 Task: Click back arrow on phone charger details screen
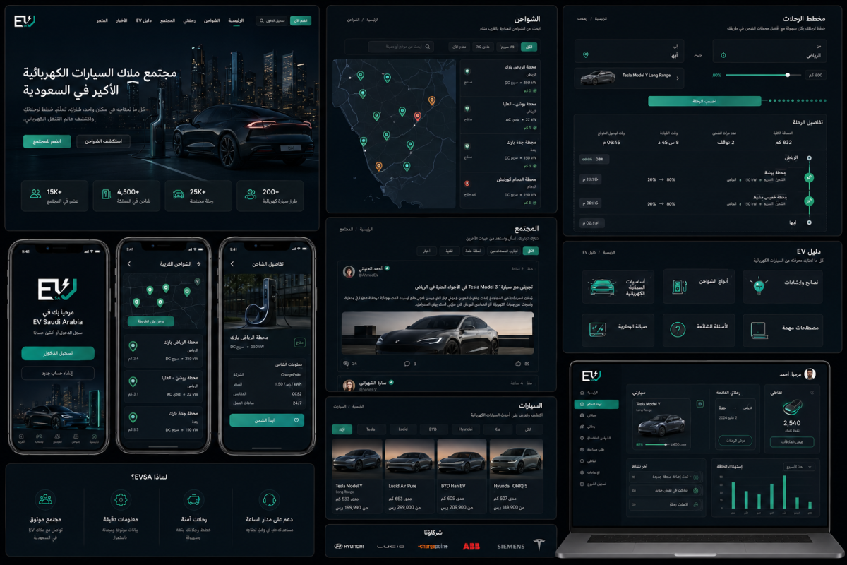point(232,263)
